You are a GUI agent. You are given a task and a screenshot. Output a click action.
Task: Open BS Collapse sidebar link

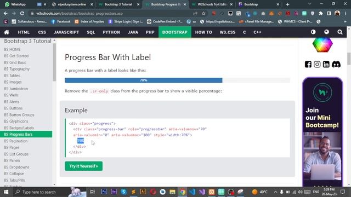[x=14, y=174]
